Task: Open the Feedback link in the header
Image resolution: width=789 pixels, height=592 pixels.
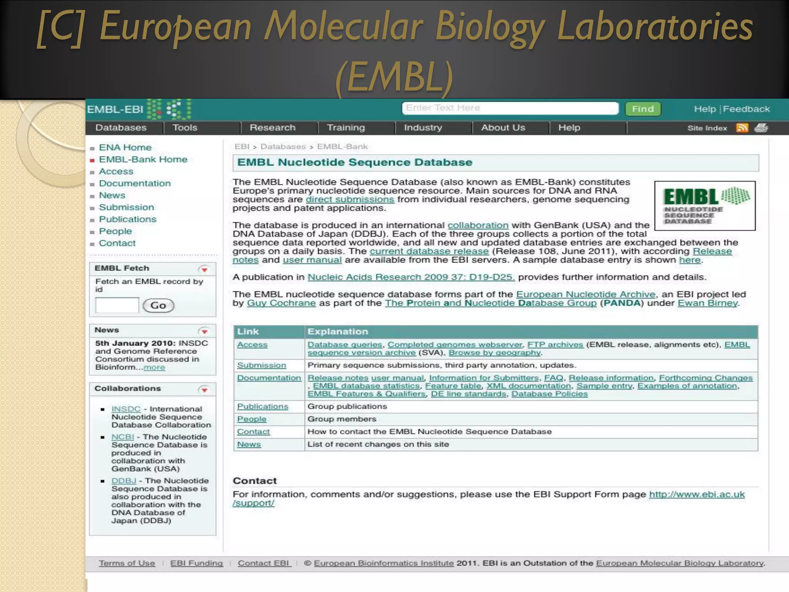Action: (x=746, y=109)
